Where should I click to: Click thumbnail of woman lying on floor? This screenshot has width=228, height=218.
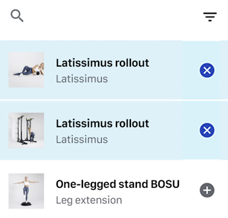(26, 70)
